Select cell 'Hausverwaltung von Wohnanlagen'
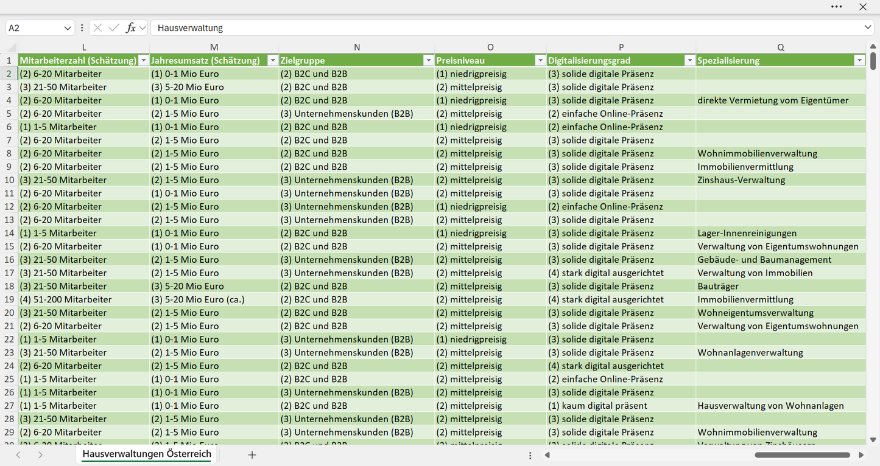This screenshot has height=466, width=880. 781,406
